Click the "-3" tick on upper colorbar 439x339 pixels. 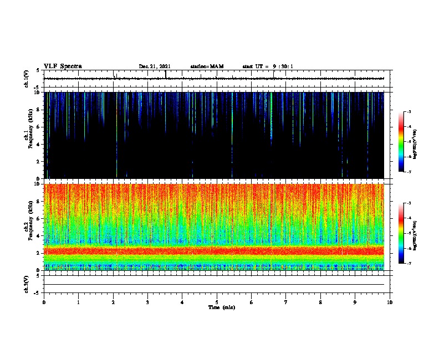[409, 112]
